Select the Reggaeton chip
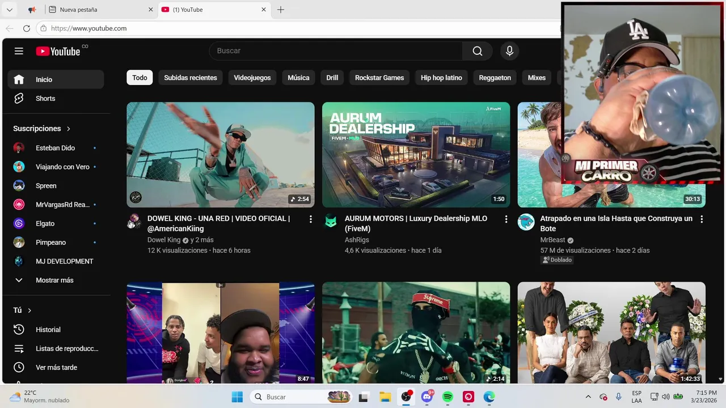 point(495,78)
